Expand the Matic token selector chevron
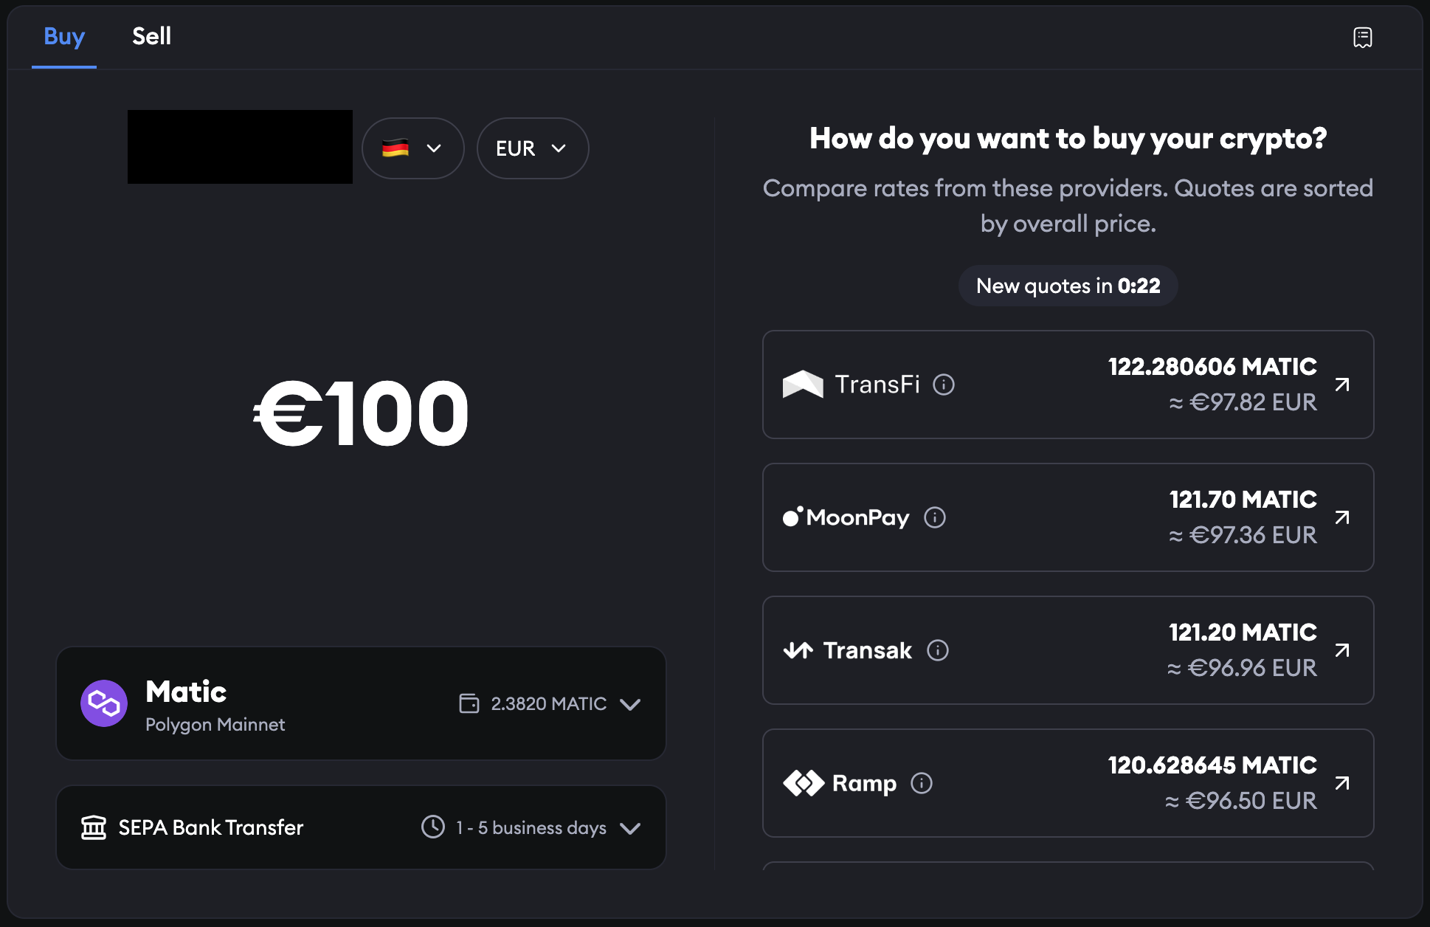 (x=630, y=704)
